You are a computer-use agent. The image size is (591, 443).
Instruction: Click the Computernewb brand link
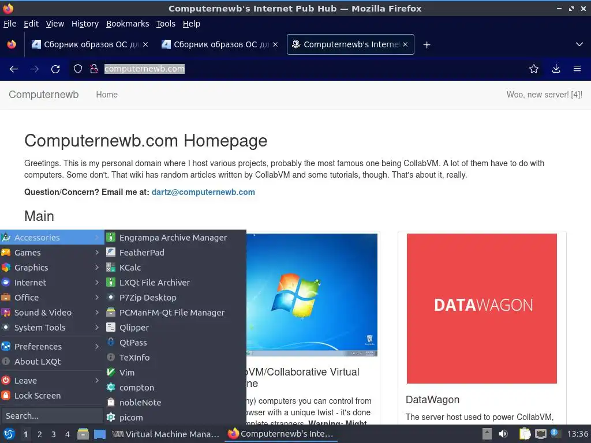44,95
